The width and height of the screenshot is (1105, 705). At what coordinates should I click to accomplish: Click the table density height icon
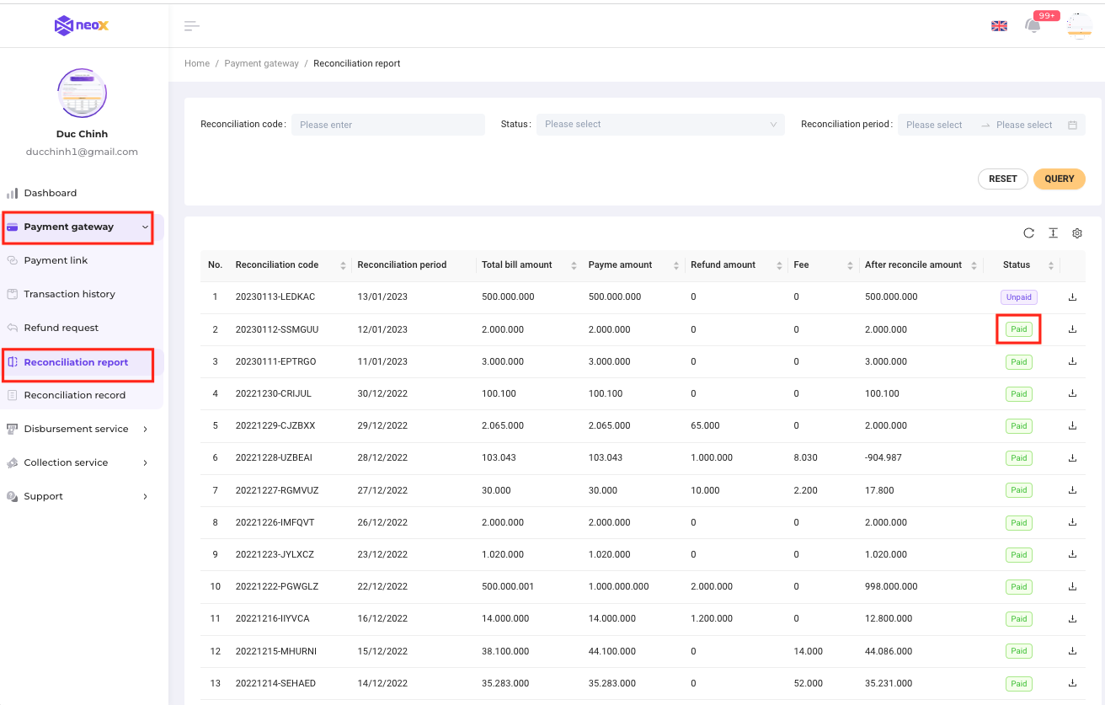pyautogui.click(x=1053, y=233)
